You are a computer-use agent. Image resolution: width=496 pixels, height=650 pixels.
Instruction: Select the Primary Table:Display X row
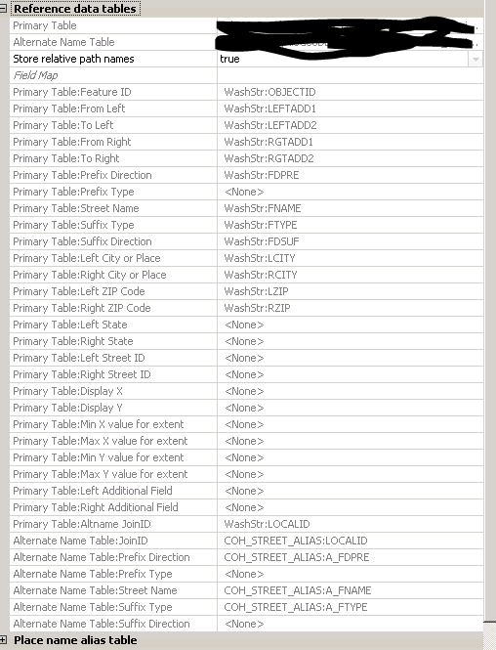point(246,391)
